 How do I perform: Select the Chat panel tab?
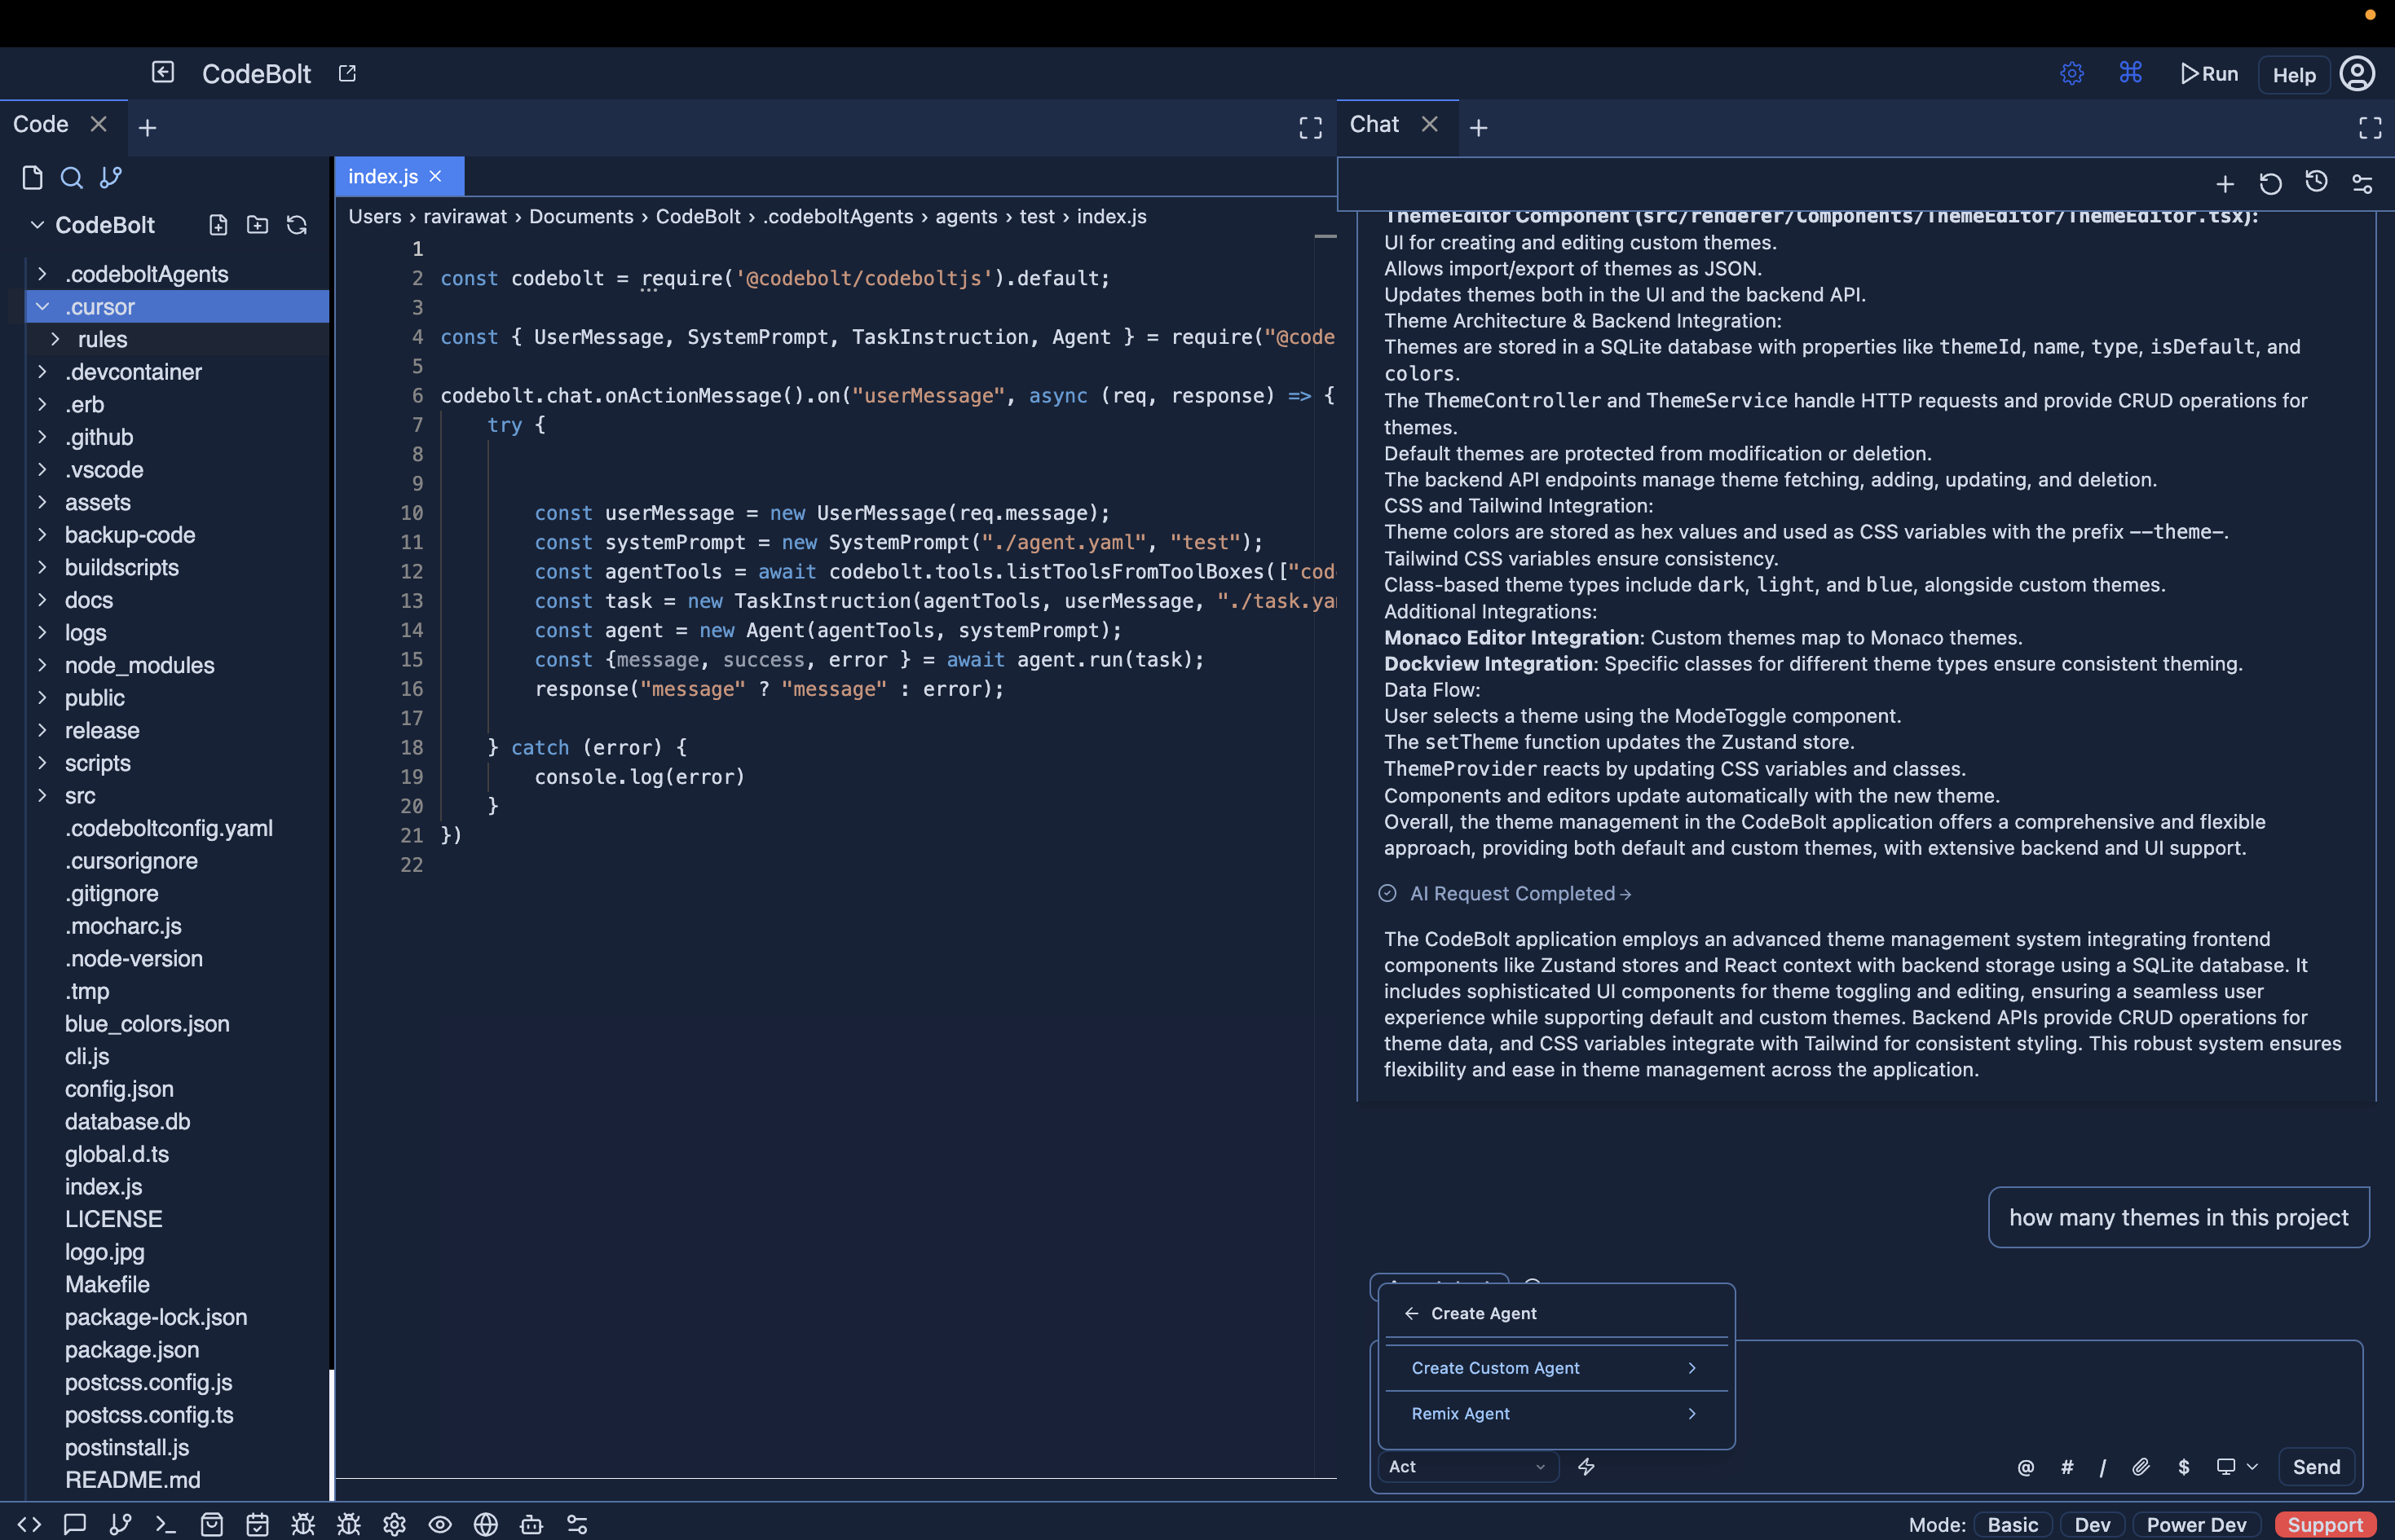[1375, 125]
